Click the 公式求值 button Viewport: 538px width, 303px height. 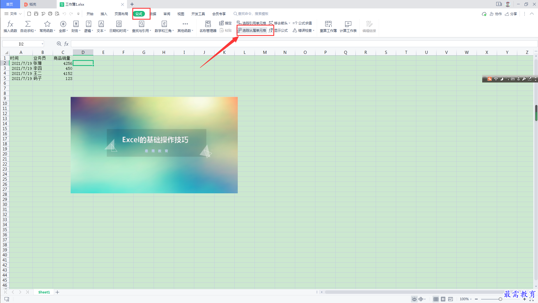pos(302,23)
